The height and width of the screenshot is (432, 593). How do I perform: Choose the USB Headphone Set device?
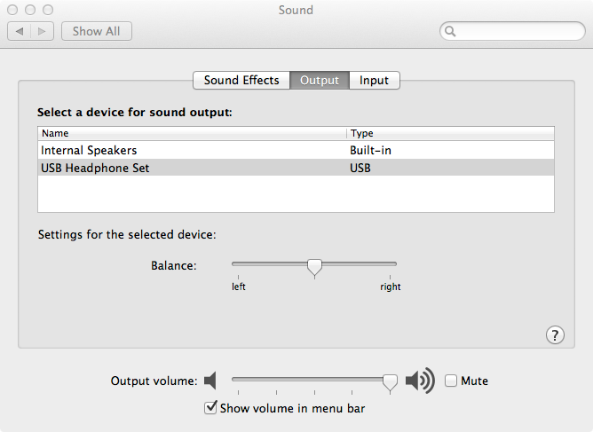95,168
